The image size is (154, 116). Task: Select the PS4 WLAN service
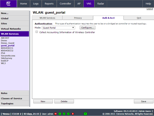(3, 53)
